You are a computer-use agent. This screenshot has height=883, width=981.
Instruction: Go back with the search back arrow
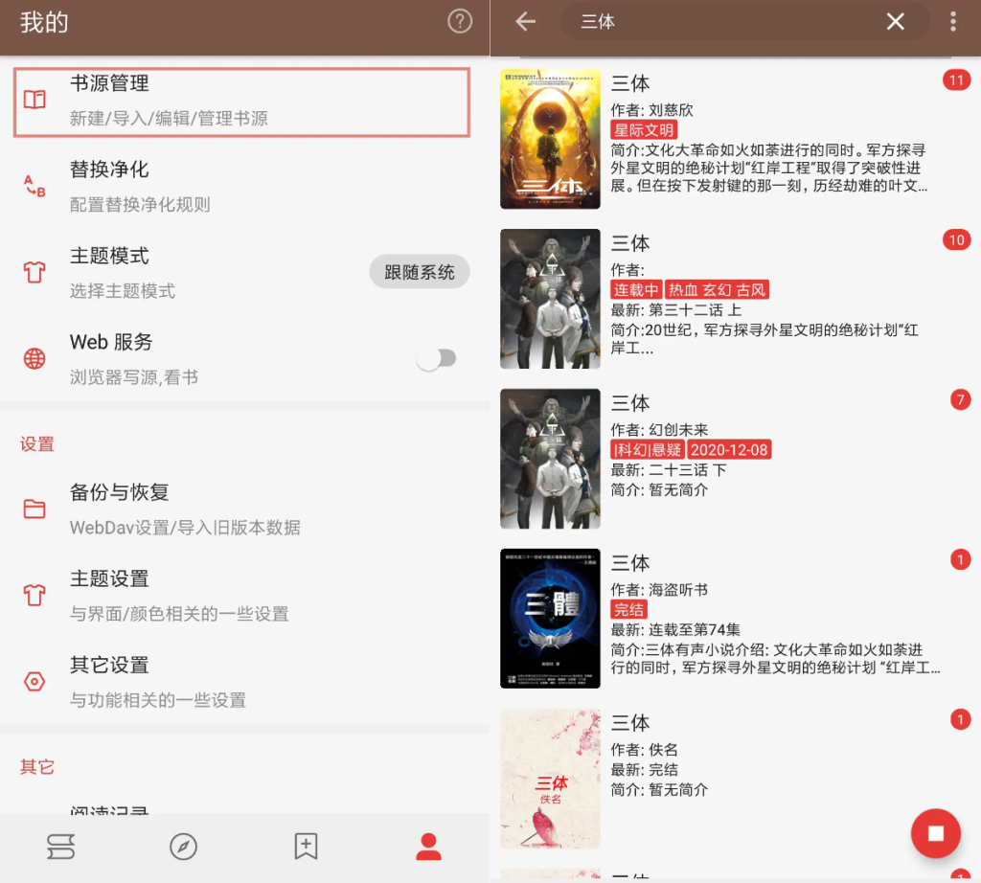tap(526, 22)
